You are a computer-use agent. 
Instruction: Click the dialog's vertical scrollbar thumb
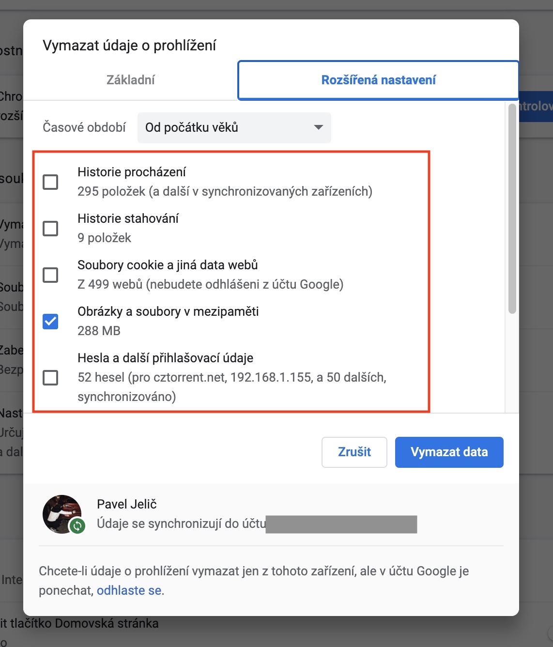(x=512, y=209)
